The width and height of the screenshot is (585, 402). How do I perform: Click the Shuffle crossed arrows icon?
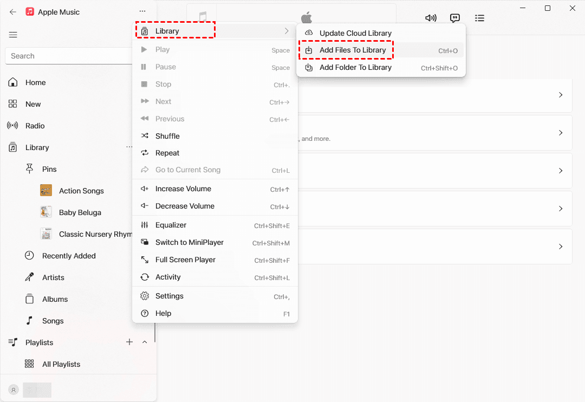coord(145,136)
